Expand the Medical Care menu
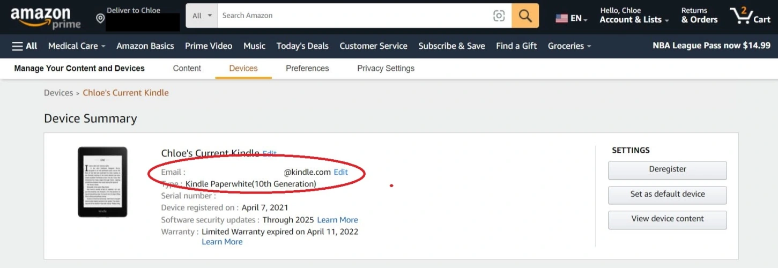The image size is (778, 268). pos(77,46)
